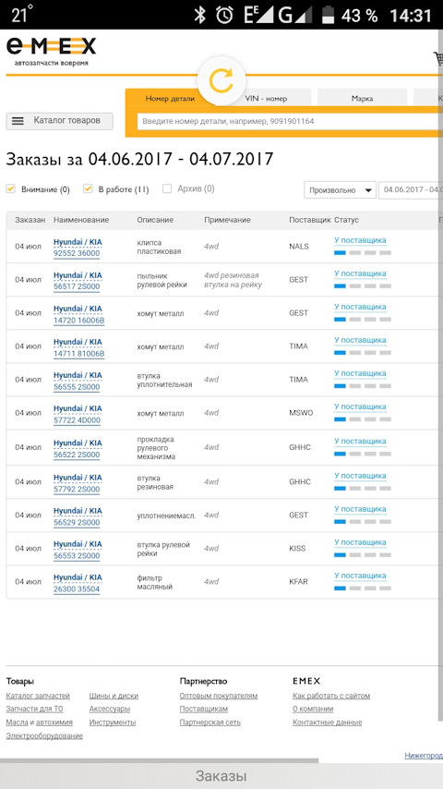443x789 pixels.
Task: Toggle the Внимание (0) checkbox
Action: (10, 189)
